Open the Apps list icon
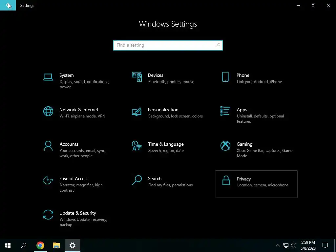 tap(225, 111)
